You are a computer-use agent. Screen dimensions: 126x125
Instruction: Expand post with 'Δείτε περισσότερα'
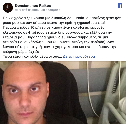point(79,56)
